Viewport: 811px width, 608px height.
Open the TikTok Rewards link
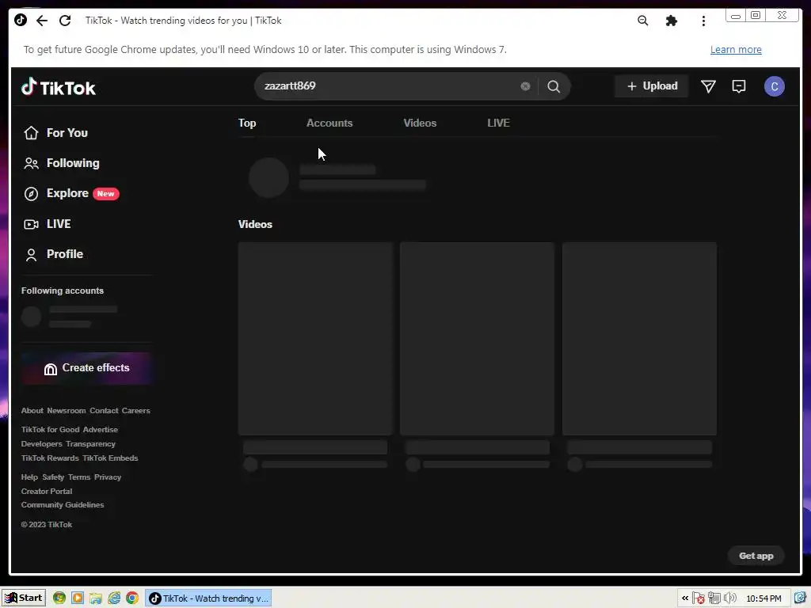pyautogui.click(x=50, y=458)
